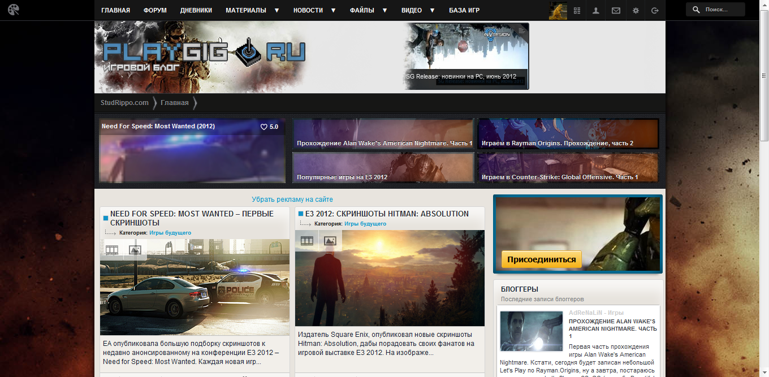Click the Hitman Absolution post excerpt text
This screenshot has height=377, width=769.
(x=386, y=344)
